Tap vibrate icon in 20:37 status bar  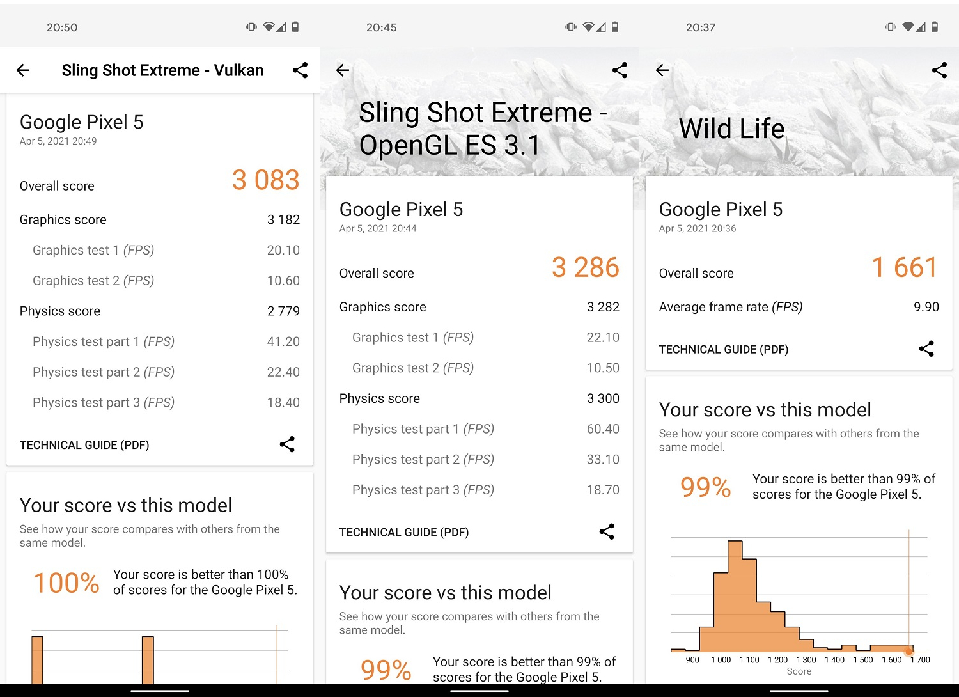(x=891, y=27)
